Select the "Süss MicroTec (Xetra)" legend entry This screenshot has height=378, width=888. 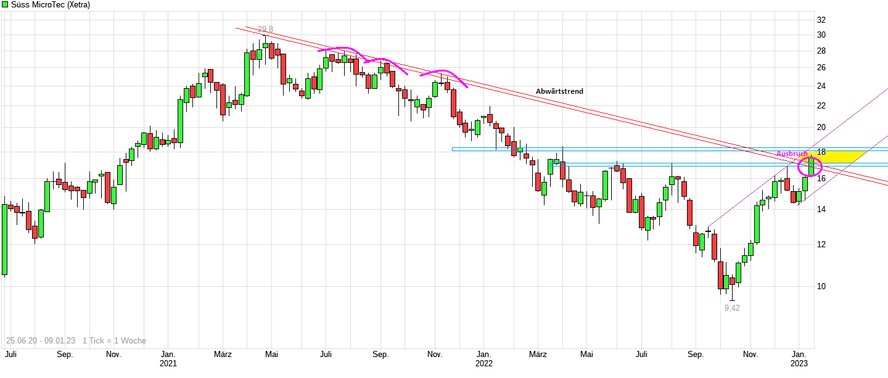coord(50,4)
